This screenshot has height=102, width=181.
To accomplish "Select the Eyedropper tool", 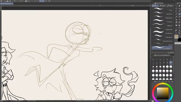I will tap(176, 14).
